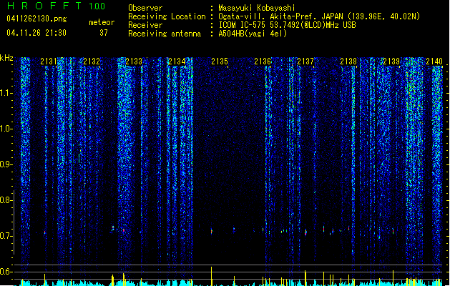The height and width of the screenshot is (286, 450).
Task: Click the kHz axis unit label
Action: (6, 58)
